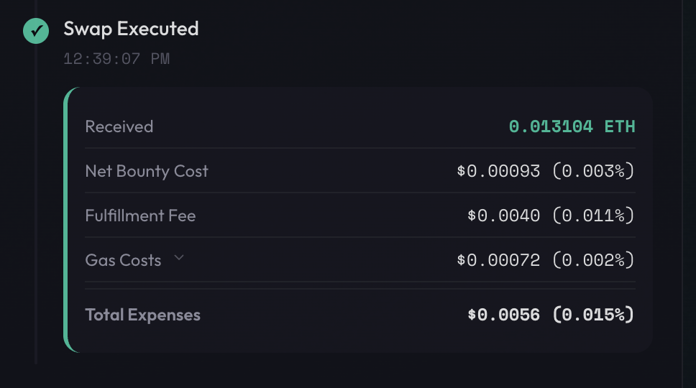
Task: Select the Total Expenses label
Action: (x=142, y=315)
